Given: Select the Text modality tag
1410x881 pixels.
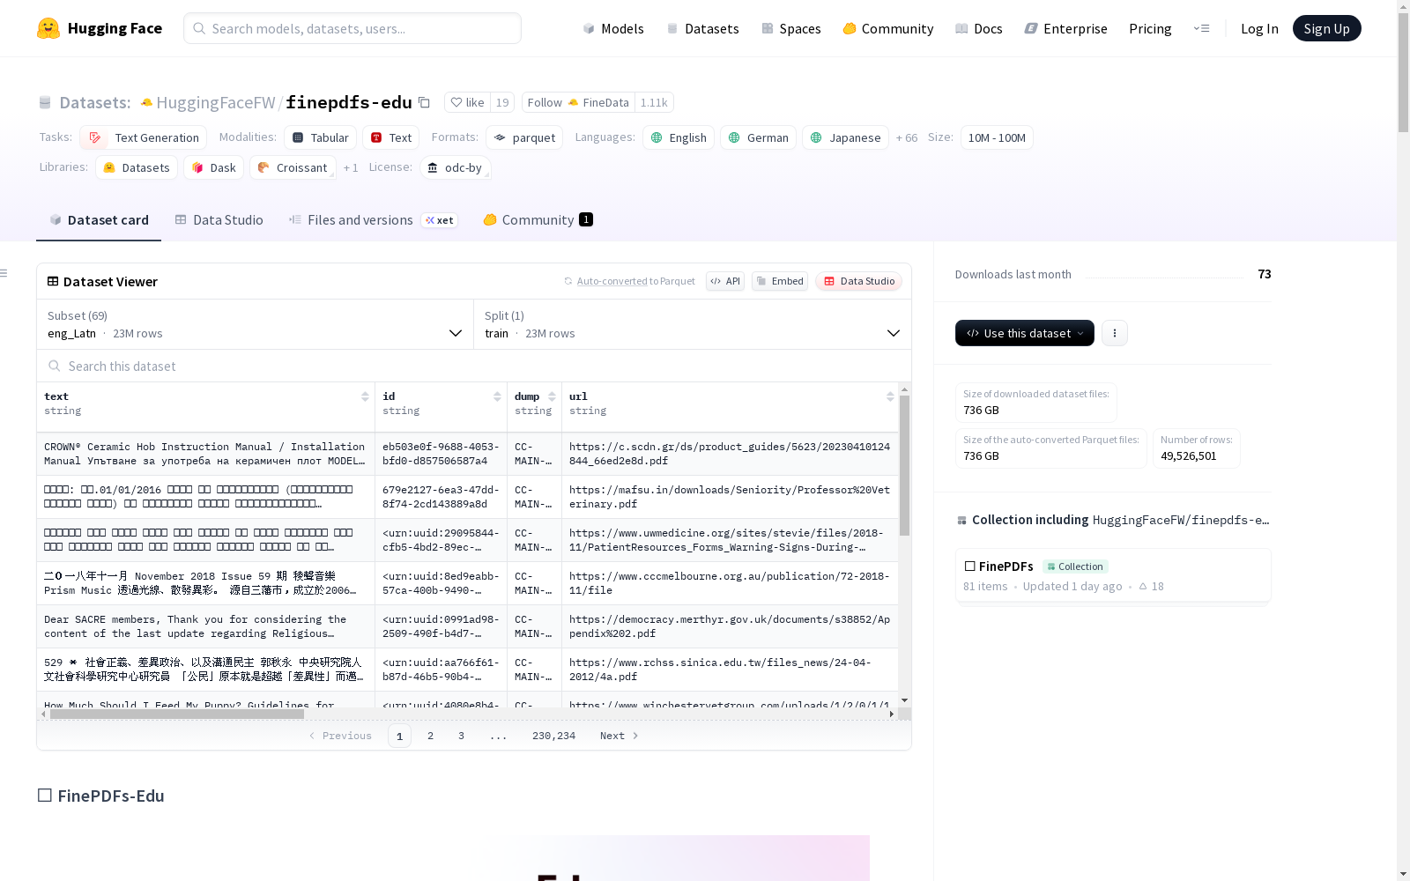Looking at the screenshot, I should pyautogui.click(x=391, y=137).
